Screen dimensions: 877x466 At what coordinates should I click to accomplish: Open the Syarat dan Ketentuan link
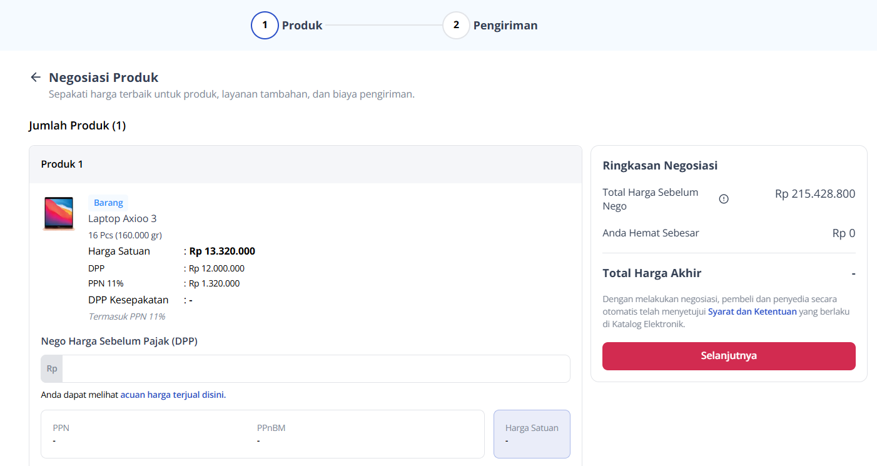tap(753, 312)
